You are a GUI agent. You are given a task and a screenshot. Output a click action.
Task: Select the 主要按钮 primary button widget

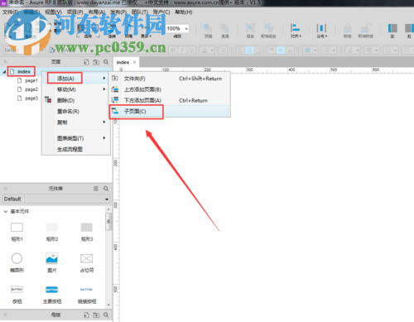(x=52, y=295)
